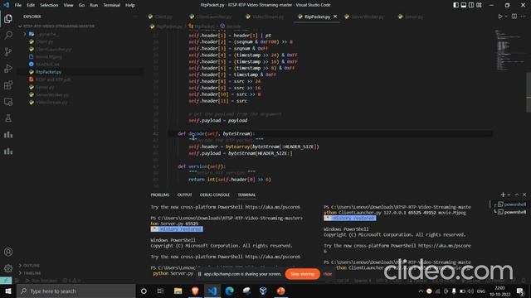Switch to the Server.py editor tab

coord(411,17)
